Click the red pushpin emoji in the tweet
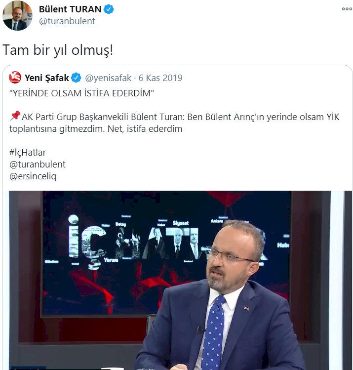 [x=15, y=116]
